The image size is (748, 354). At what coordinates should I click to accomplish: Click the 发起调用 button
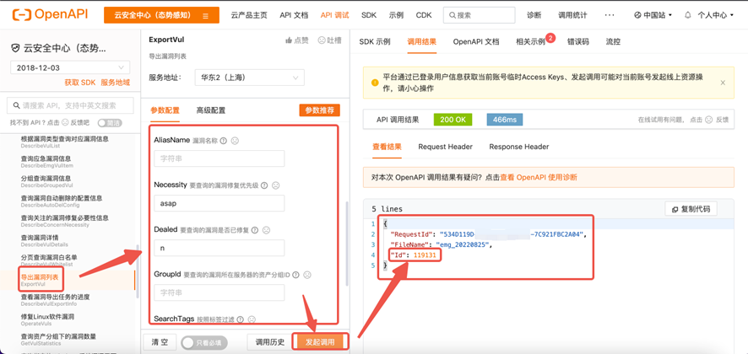pos(320,342)
